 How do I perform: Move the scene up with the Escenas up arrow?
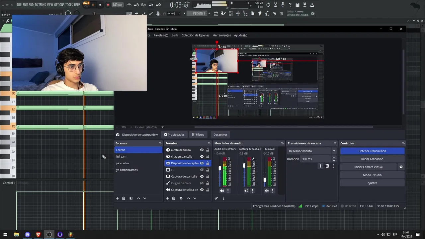tap(138, 198)
